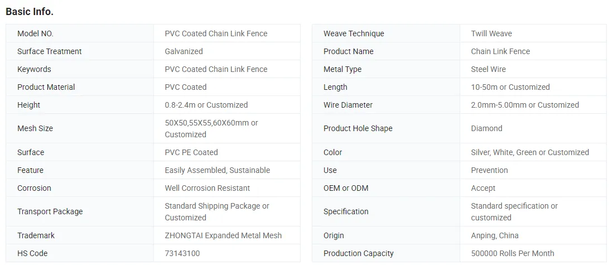613x265 pixels.
Task: Select the Wire Diameter value cell
Action: (533, 105)
